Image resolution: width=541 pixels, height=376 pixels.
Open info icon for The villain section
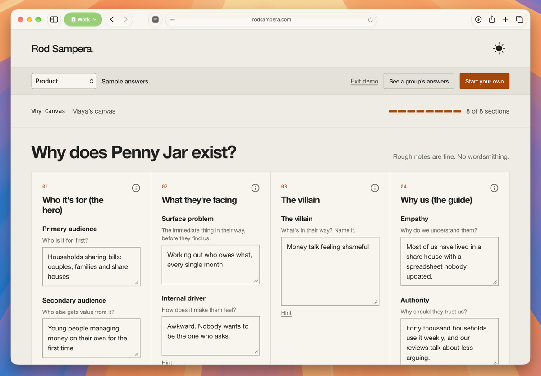click(375, 188)
